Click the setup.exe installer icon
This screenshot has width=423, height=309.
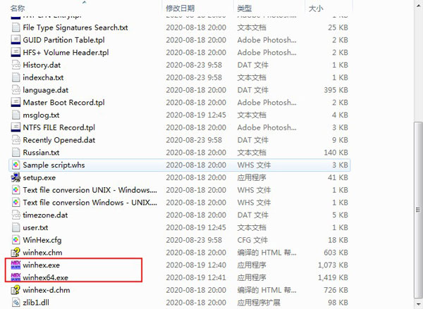click(16, 177)
